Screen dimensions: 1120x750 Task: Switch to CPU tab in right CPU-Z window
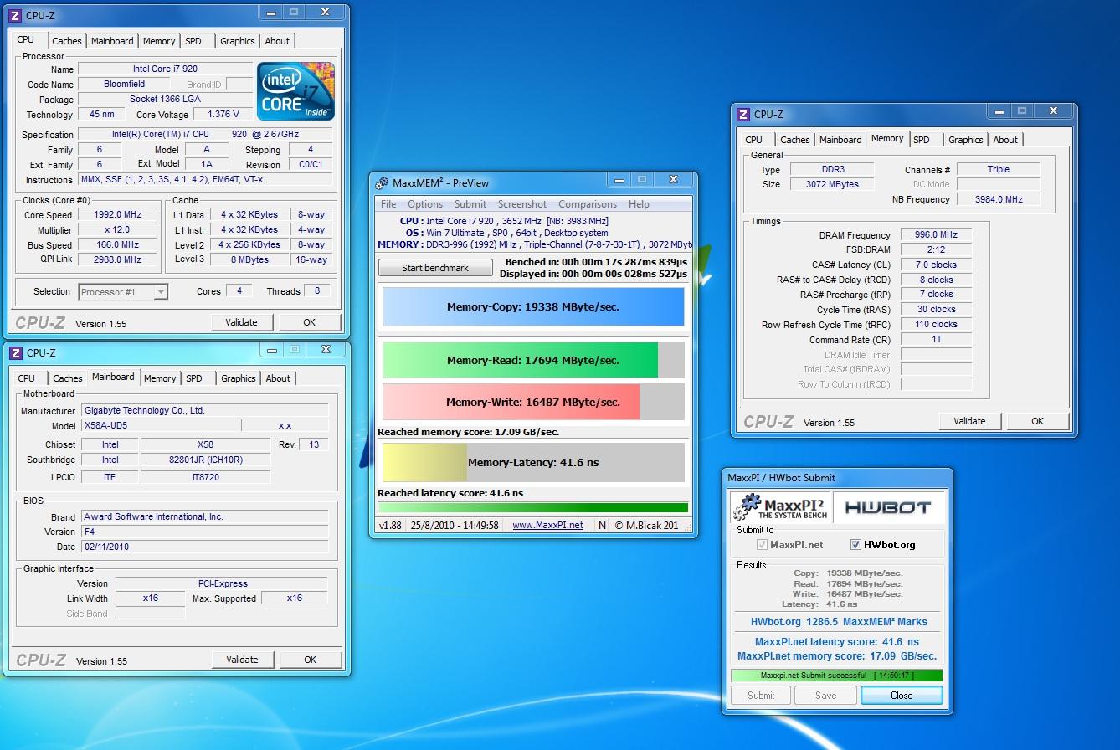[754, 140]
